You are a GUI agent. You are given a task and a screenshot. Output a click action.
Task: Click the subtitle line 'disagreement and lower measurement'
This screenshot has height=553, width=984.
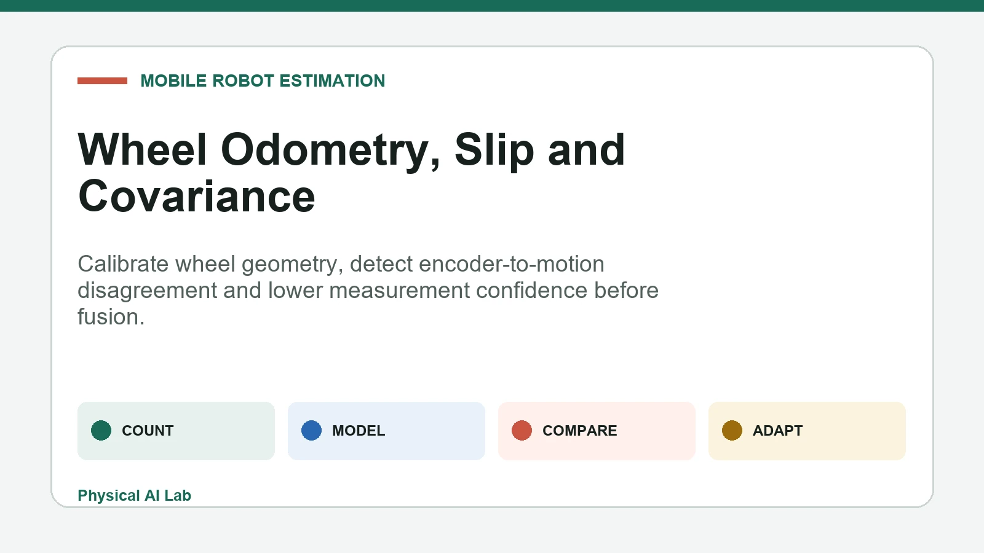click(368, 291)
